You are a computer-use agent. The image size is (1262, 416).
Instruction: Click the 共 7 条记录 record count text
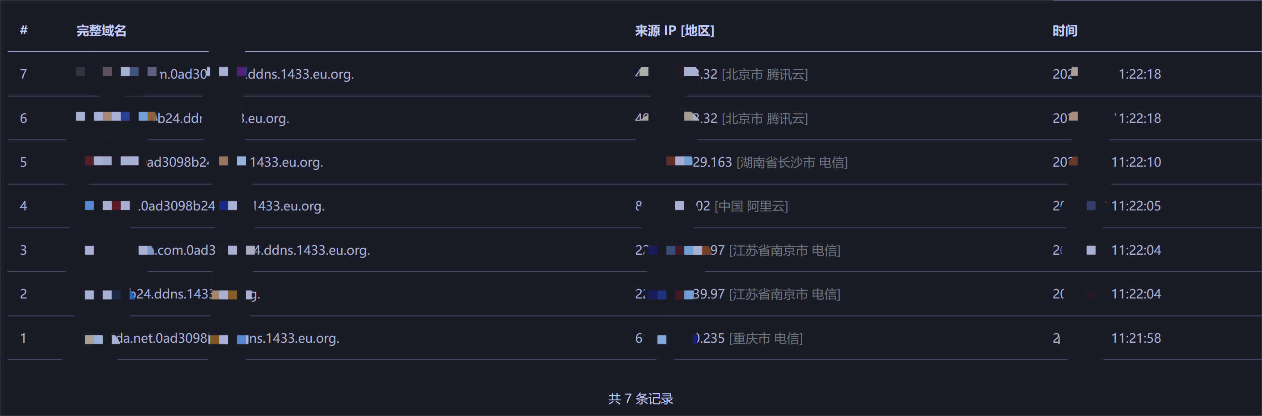coord(640,399)
